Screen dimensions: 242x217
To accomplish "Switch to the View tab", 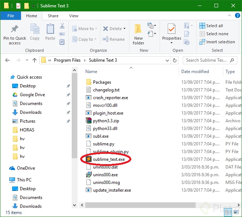I will coord(74,16).
